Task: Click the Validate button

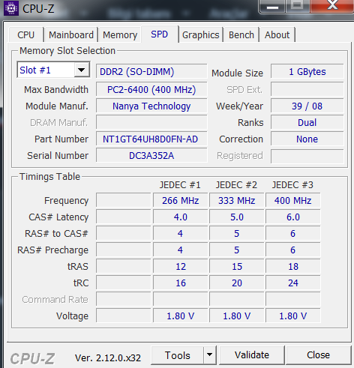Action: click(252, 355)
